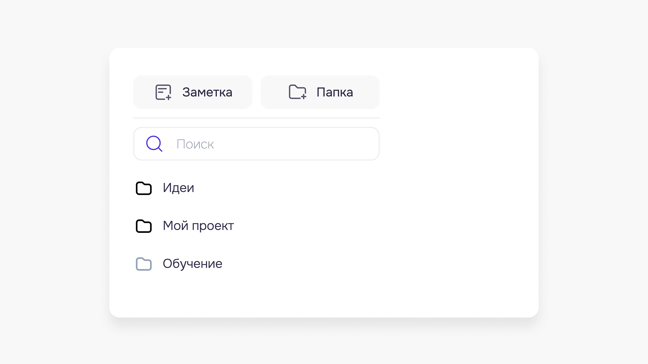This screenshot has height=364, width=648.
Task: Click the Папка text label
Action: click(x=334, y=92)
